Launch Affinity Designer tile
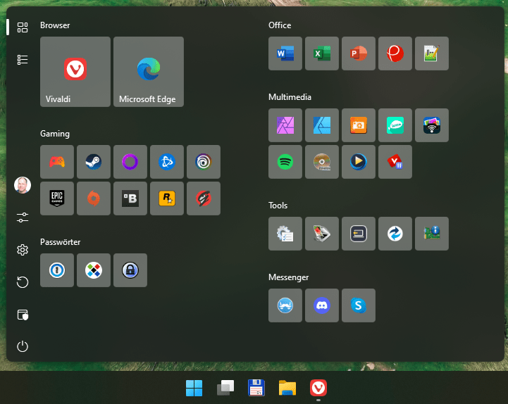Screen dimensions: 508x404 (322, 125)
